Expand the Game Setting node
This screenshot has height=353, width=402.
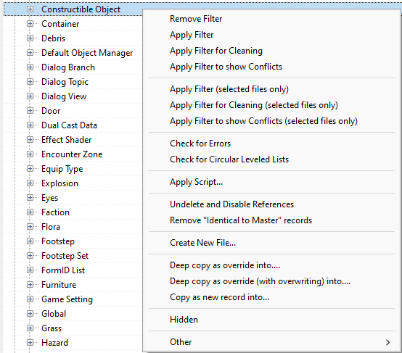(30, 299)
